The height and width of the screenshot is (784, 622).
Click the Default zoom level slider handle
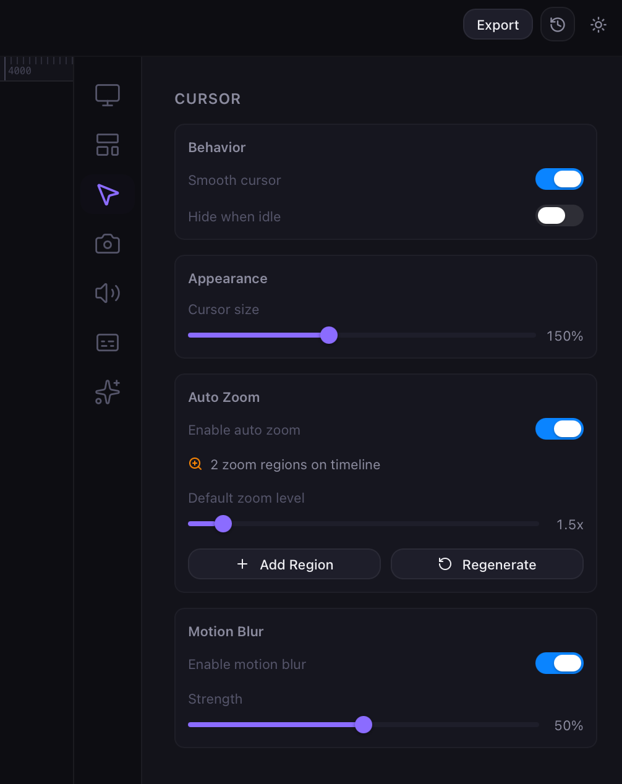(223, 524)
